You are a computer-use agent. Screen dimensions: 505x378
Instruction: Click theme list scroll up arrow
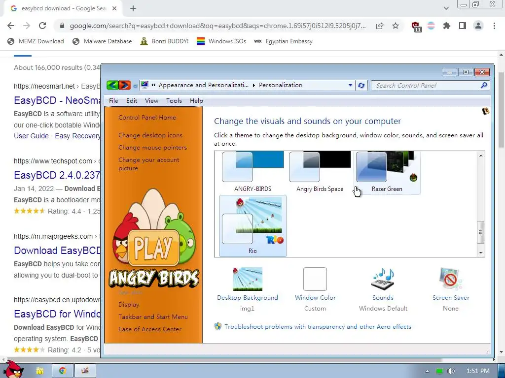[481, 156]
